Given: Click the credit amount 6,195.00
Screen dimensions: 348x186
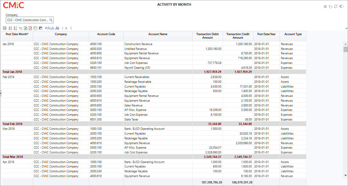Looking at the screenshot, I should click(x=246, y=176).
